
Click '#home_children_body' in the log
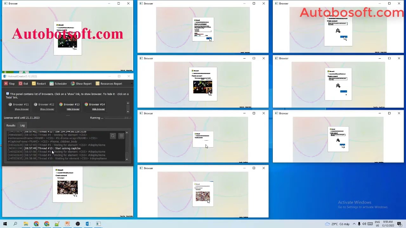[x=63, y=142]
